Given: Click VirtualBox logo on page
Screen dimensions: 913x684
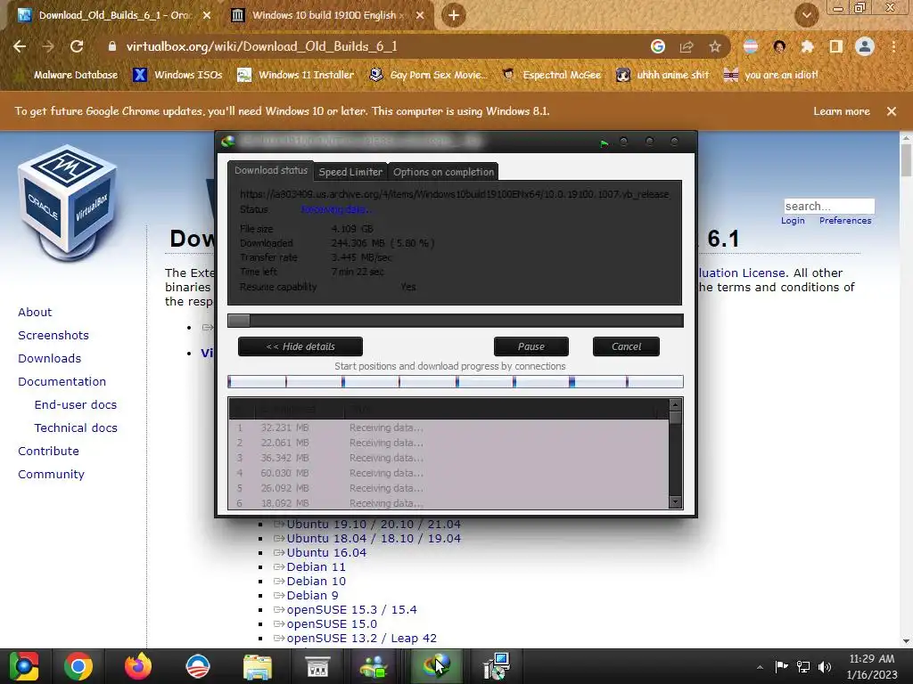Looking at the screenshot, I should click(x=68, y=202).
